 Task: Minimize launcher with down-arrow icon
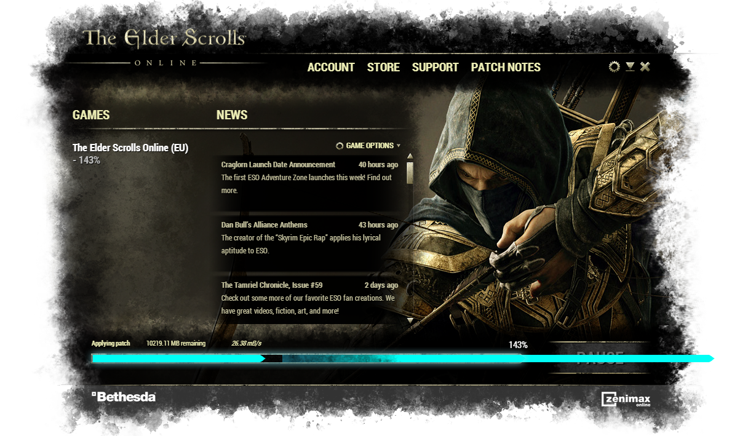click(631, 67)
